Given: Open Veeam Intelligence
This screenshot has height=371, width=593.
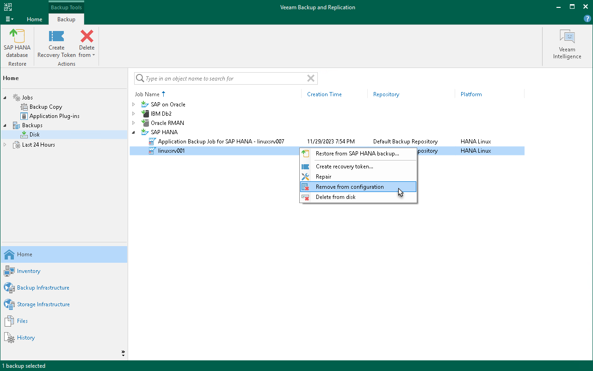Looking at the screenshot, I should (567, 44).
